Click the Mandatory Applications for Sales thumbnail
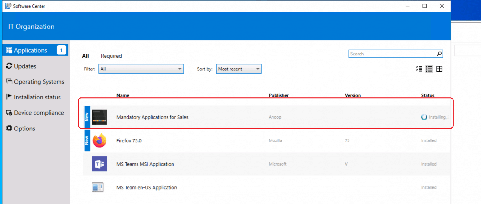Screen dimensions: 481x204 point(100,117)
